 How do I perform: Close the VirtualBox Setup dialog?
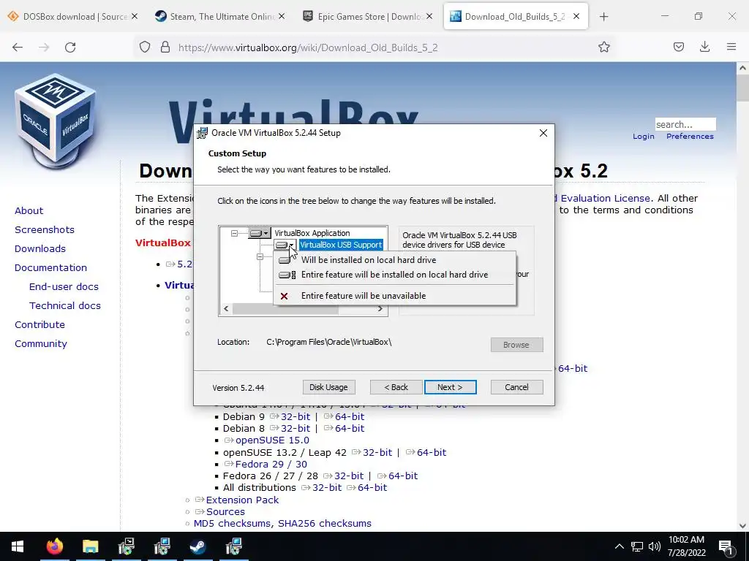tap(543, 133)
